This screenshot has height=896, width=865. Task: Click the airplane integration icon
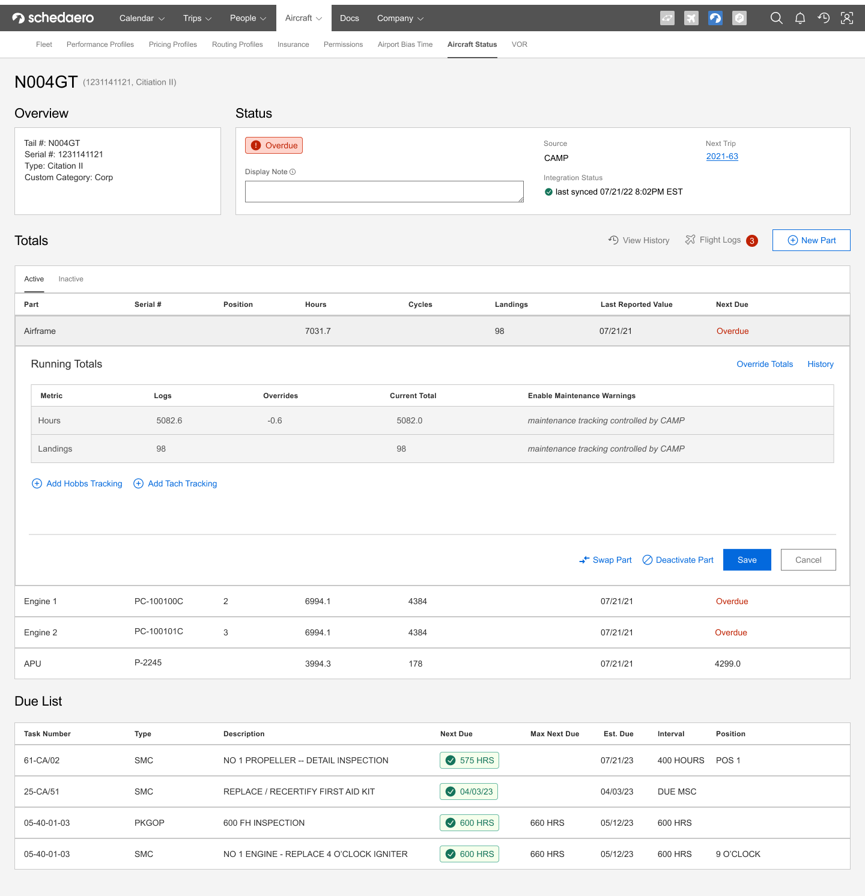point(691,18)
